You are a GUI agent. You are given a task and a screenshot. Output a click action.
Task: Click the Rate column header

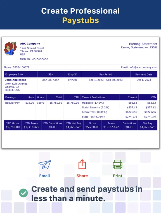(x=29, y=97)
